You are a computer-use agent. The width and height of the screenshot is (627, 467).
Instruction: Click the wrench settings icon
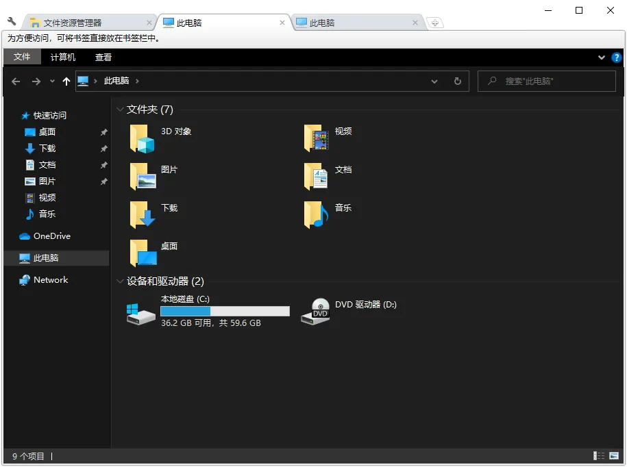pos(12,21)
